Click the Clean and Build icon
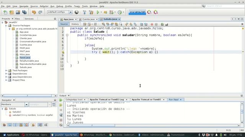Screen dimensions: 245x137 pyautogui.click(x=91, y=12)
